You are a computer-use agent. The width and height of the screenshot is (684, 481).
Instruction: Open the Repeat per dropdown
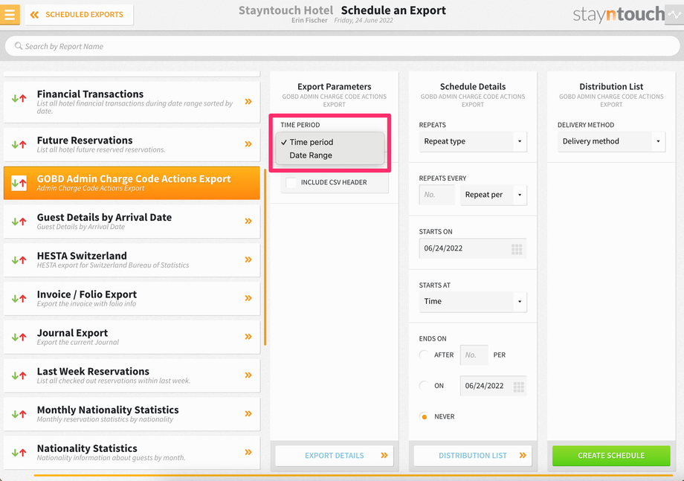(x=494, y=195)
